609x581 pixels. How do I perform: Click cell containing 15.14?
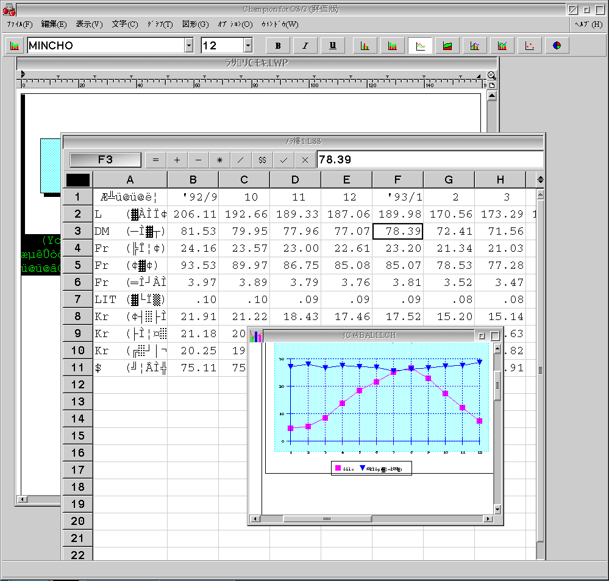point(500,316)
